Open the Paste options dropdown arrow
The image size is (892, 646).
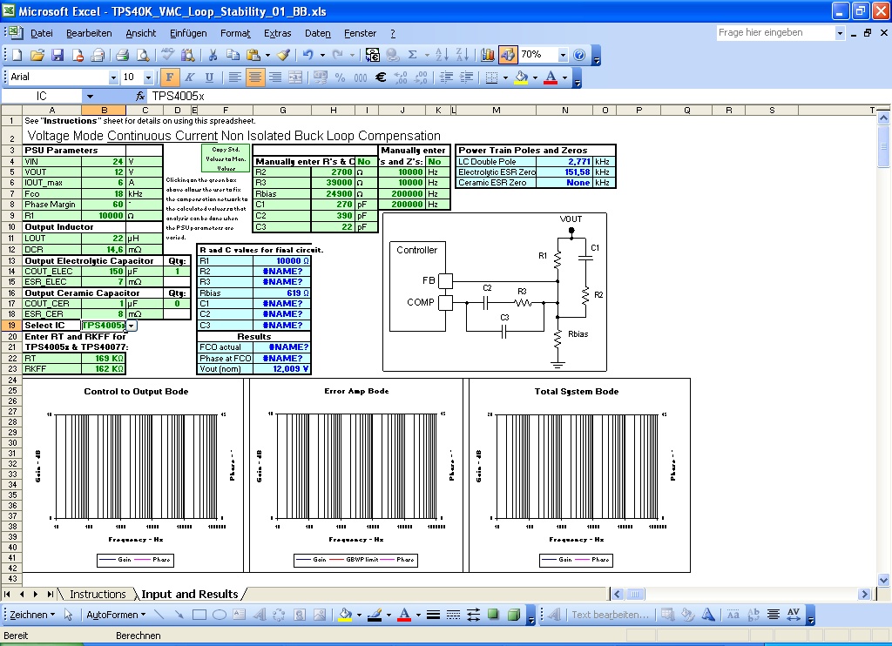(267, 55)
